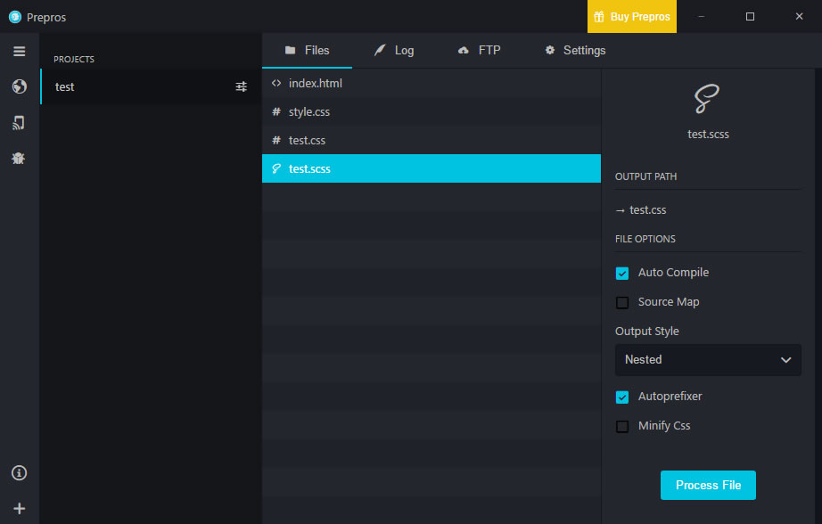Open the hamburger menu icon
This screenshot has height=524, width=822.
[x=19, y=51]
